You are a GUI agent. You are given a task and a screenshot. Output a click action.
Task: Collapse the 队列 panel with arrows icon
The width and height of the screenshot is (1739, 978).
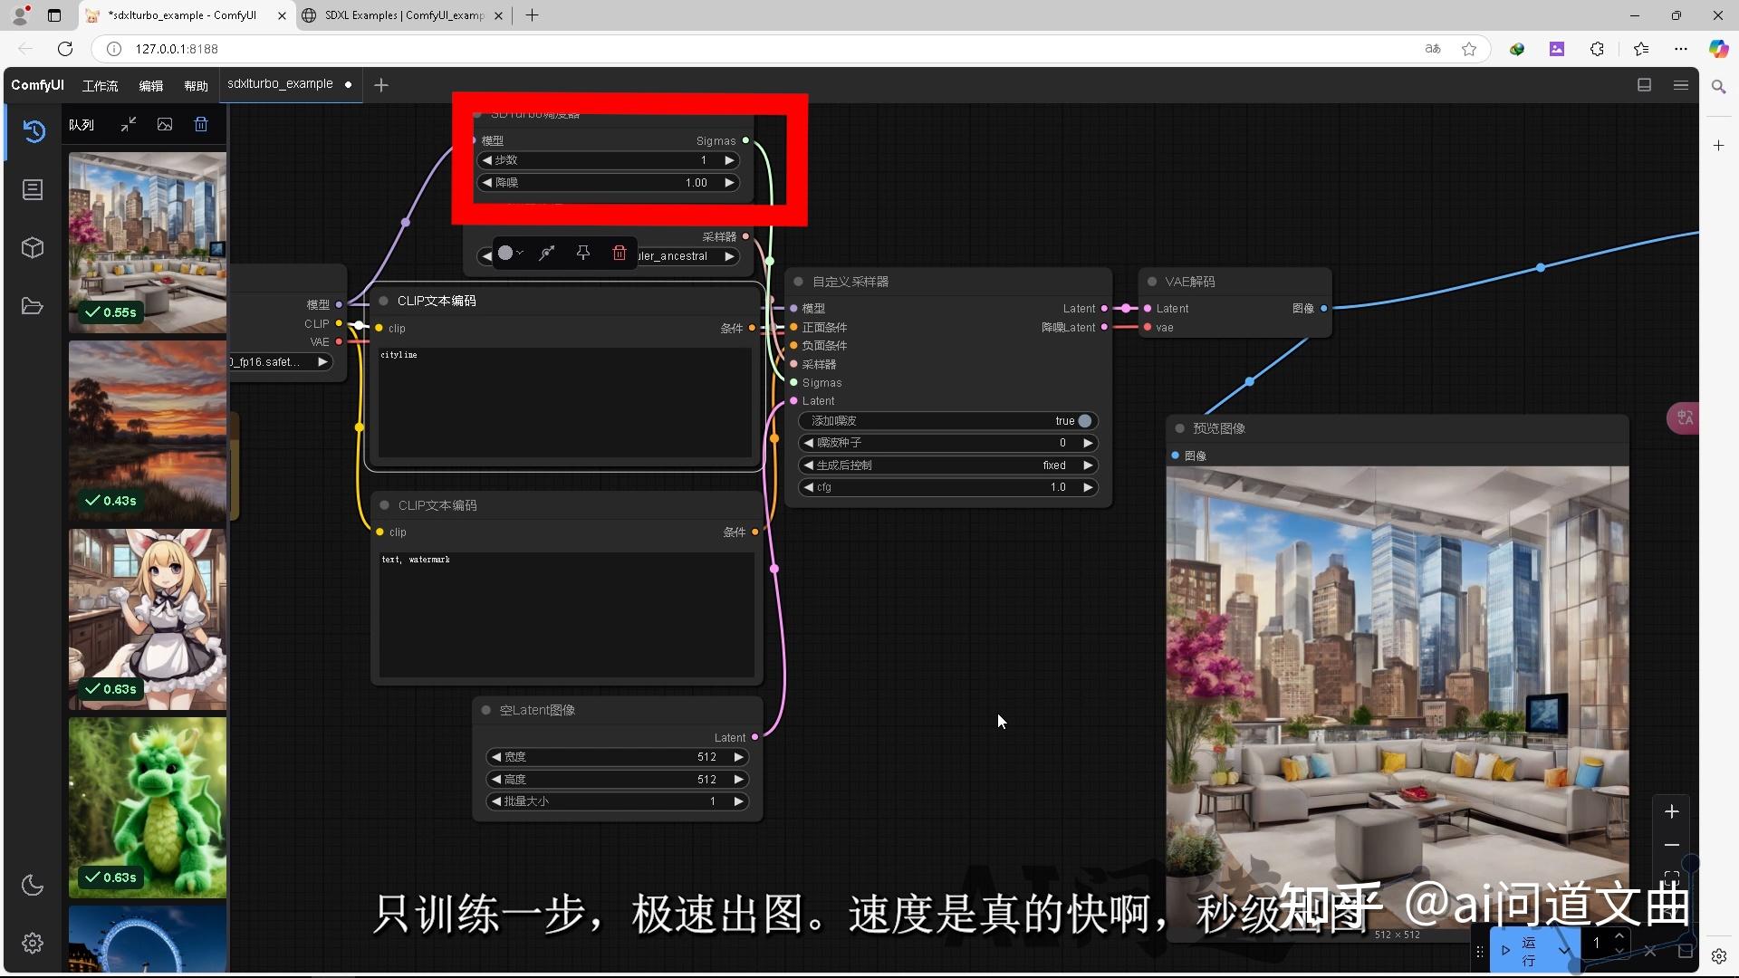[x=128, y=124]
